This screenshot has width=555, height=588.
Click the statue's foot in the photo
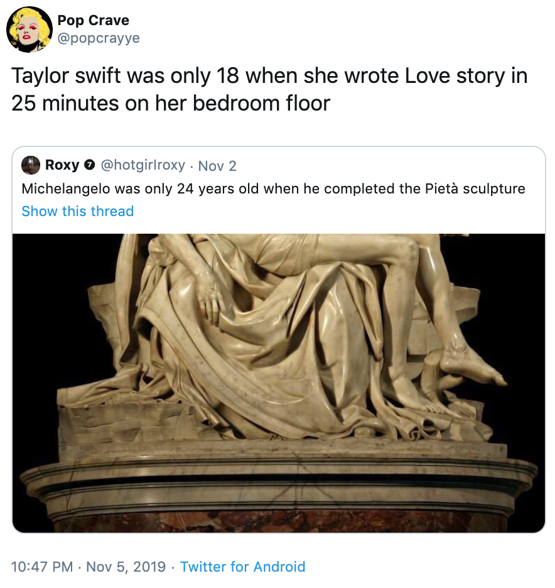tap(473, 366)
